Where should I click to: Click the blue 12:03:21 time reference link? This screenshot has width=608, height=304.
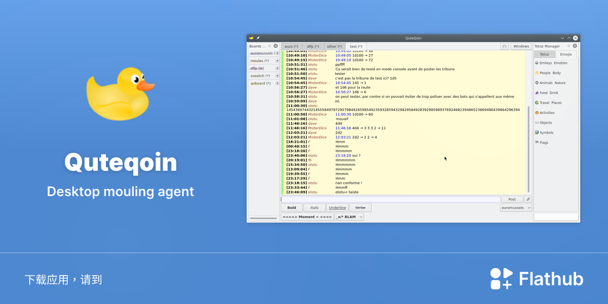(343, 137)
